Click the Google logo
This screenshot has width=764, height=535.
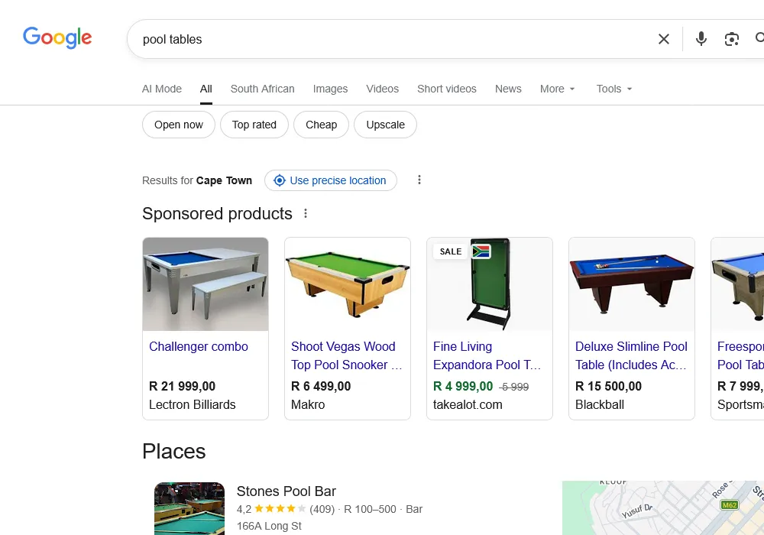(x=57, y=37)
